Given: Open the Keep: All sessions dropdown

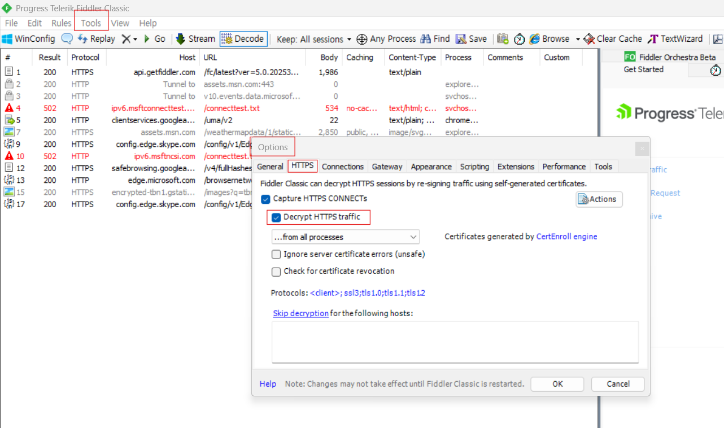Looking at the screenshot, I should (x=314, y=39).
